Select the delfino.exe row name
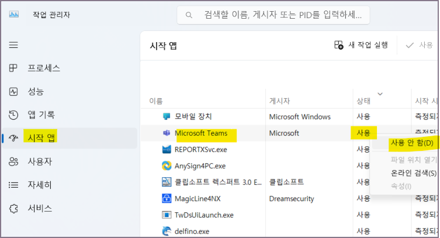This screenshot has height=238, width=440. tap(192, 232)
